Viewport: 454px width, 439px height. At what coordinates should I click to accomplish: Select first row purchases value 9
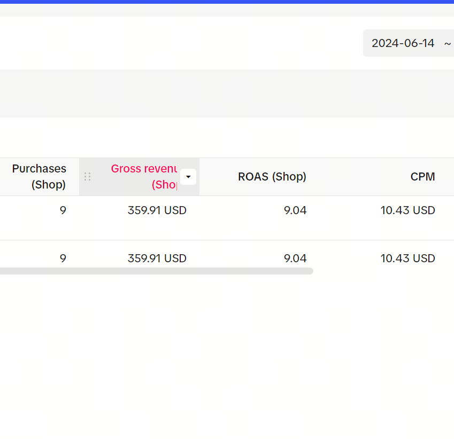coord(63,210)
